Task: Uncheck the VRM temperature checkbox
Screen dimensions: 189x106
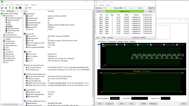Action: pyautogui.click(x=177, y=45)
